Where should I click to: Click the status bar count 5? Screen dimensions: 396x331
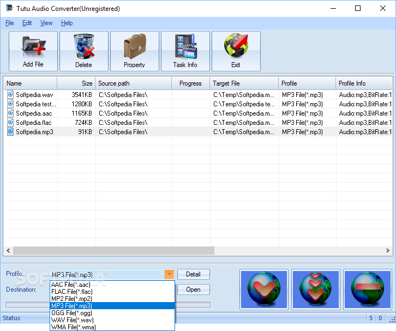(x=371, y=318)
